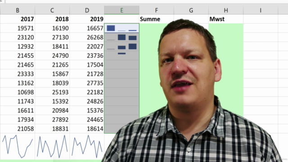Select cell with value 24790

(x=52, y=56)
